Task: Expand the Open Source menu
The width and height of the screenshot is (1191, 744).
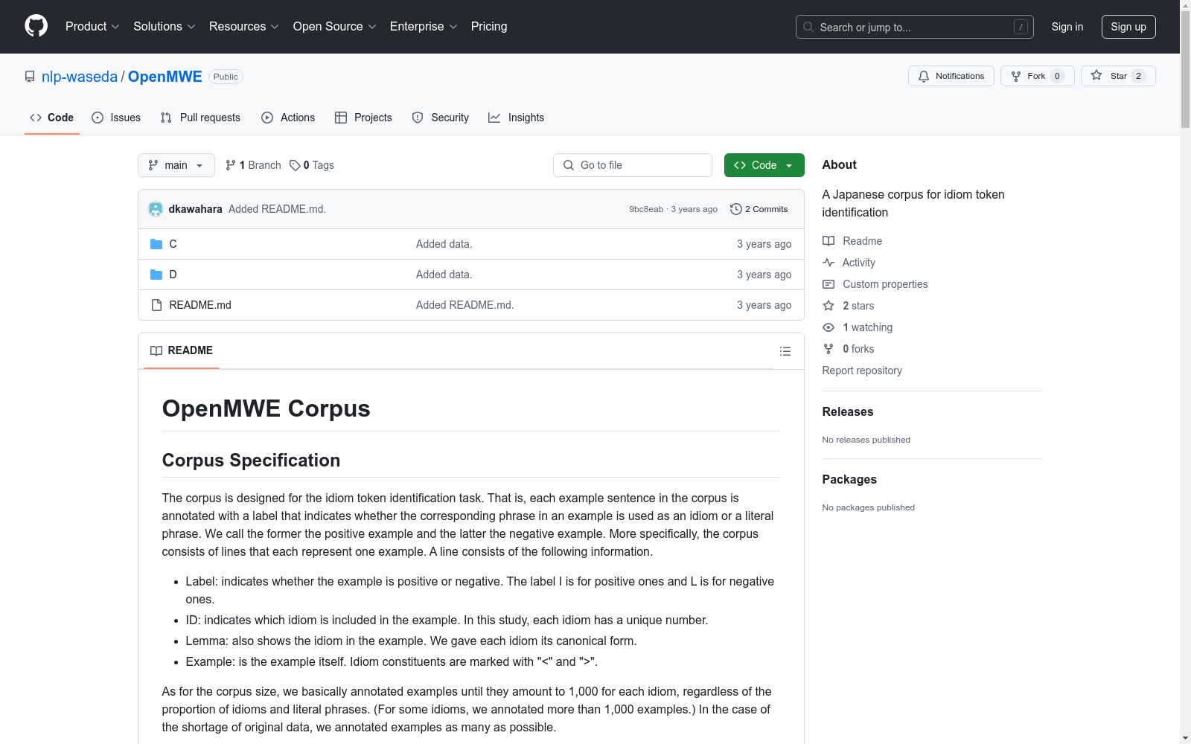Action: click(x=335, y=27)
